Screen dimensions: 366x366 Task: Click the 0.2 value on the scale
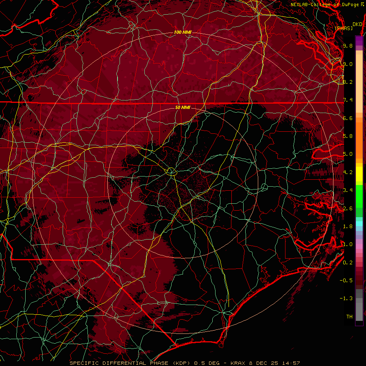click(x=348, y=262)
